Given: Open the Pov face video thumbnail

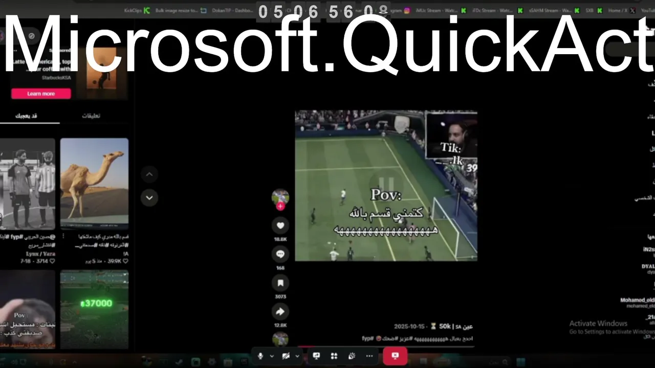Looking at the screenshot, I should [27, 309].
